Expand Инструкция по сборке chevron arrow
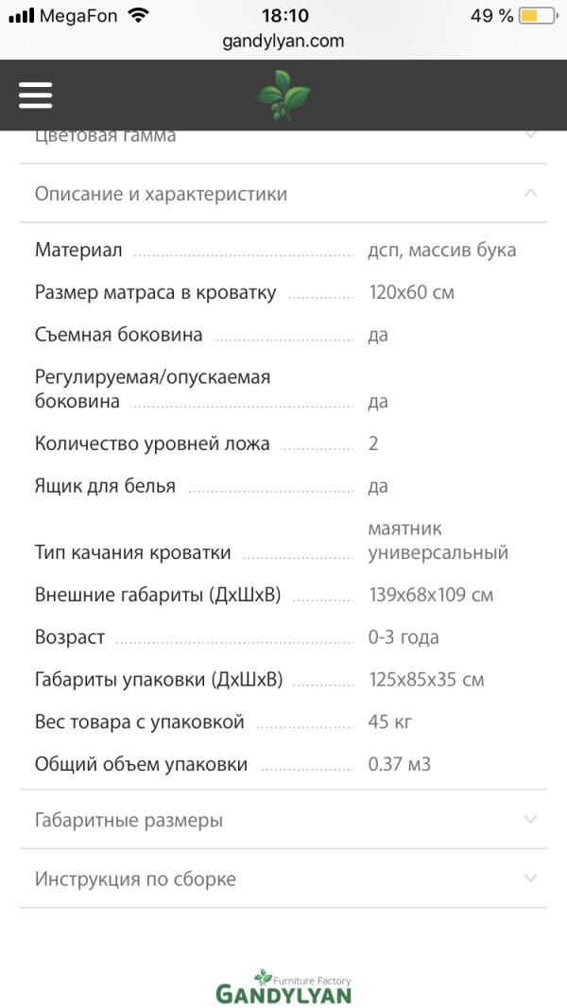Image resolution: width=567 pixels, height=1008 pixels. pyautogui.click(x=530, y=878)
